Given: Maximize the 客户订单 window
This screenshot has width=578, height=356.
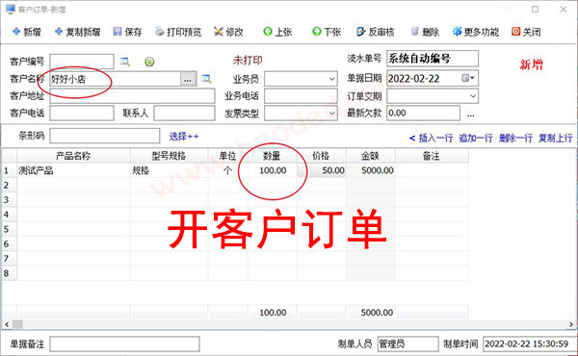Looking at the screenshot, I should 535,10.
